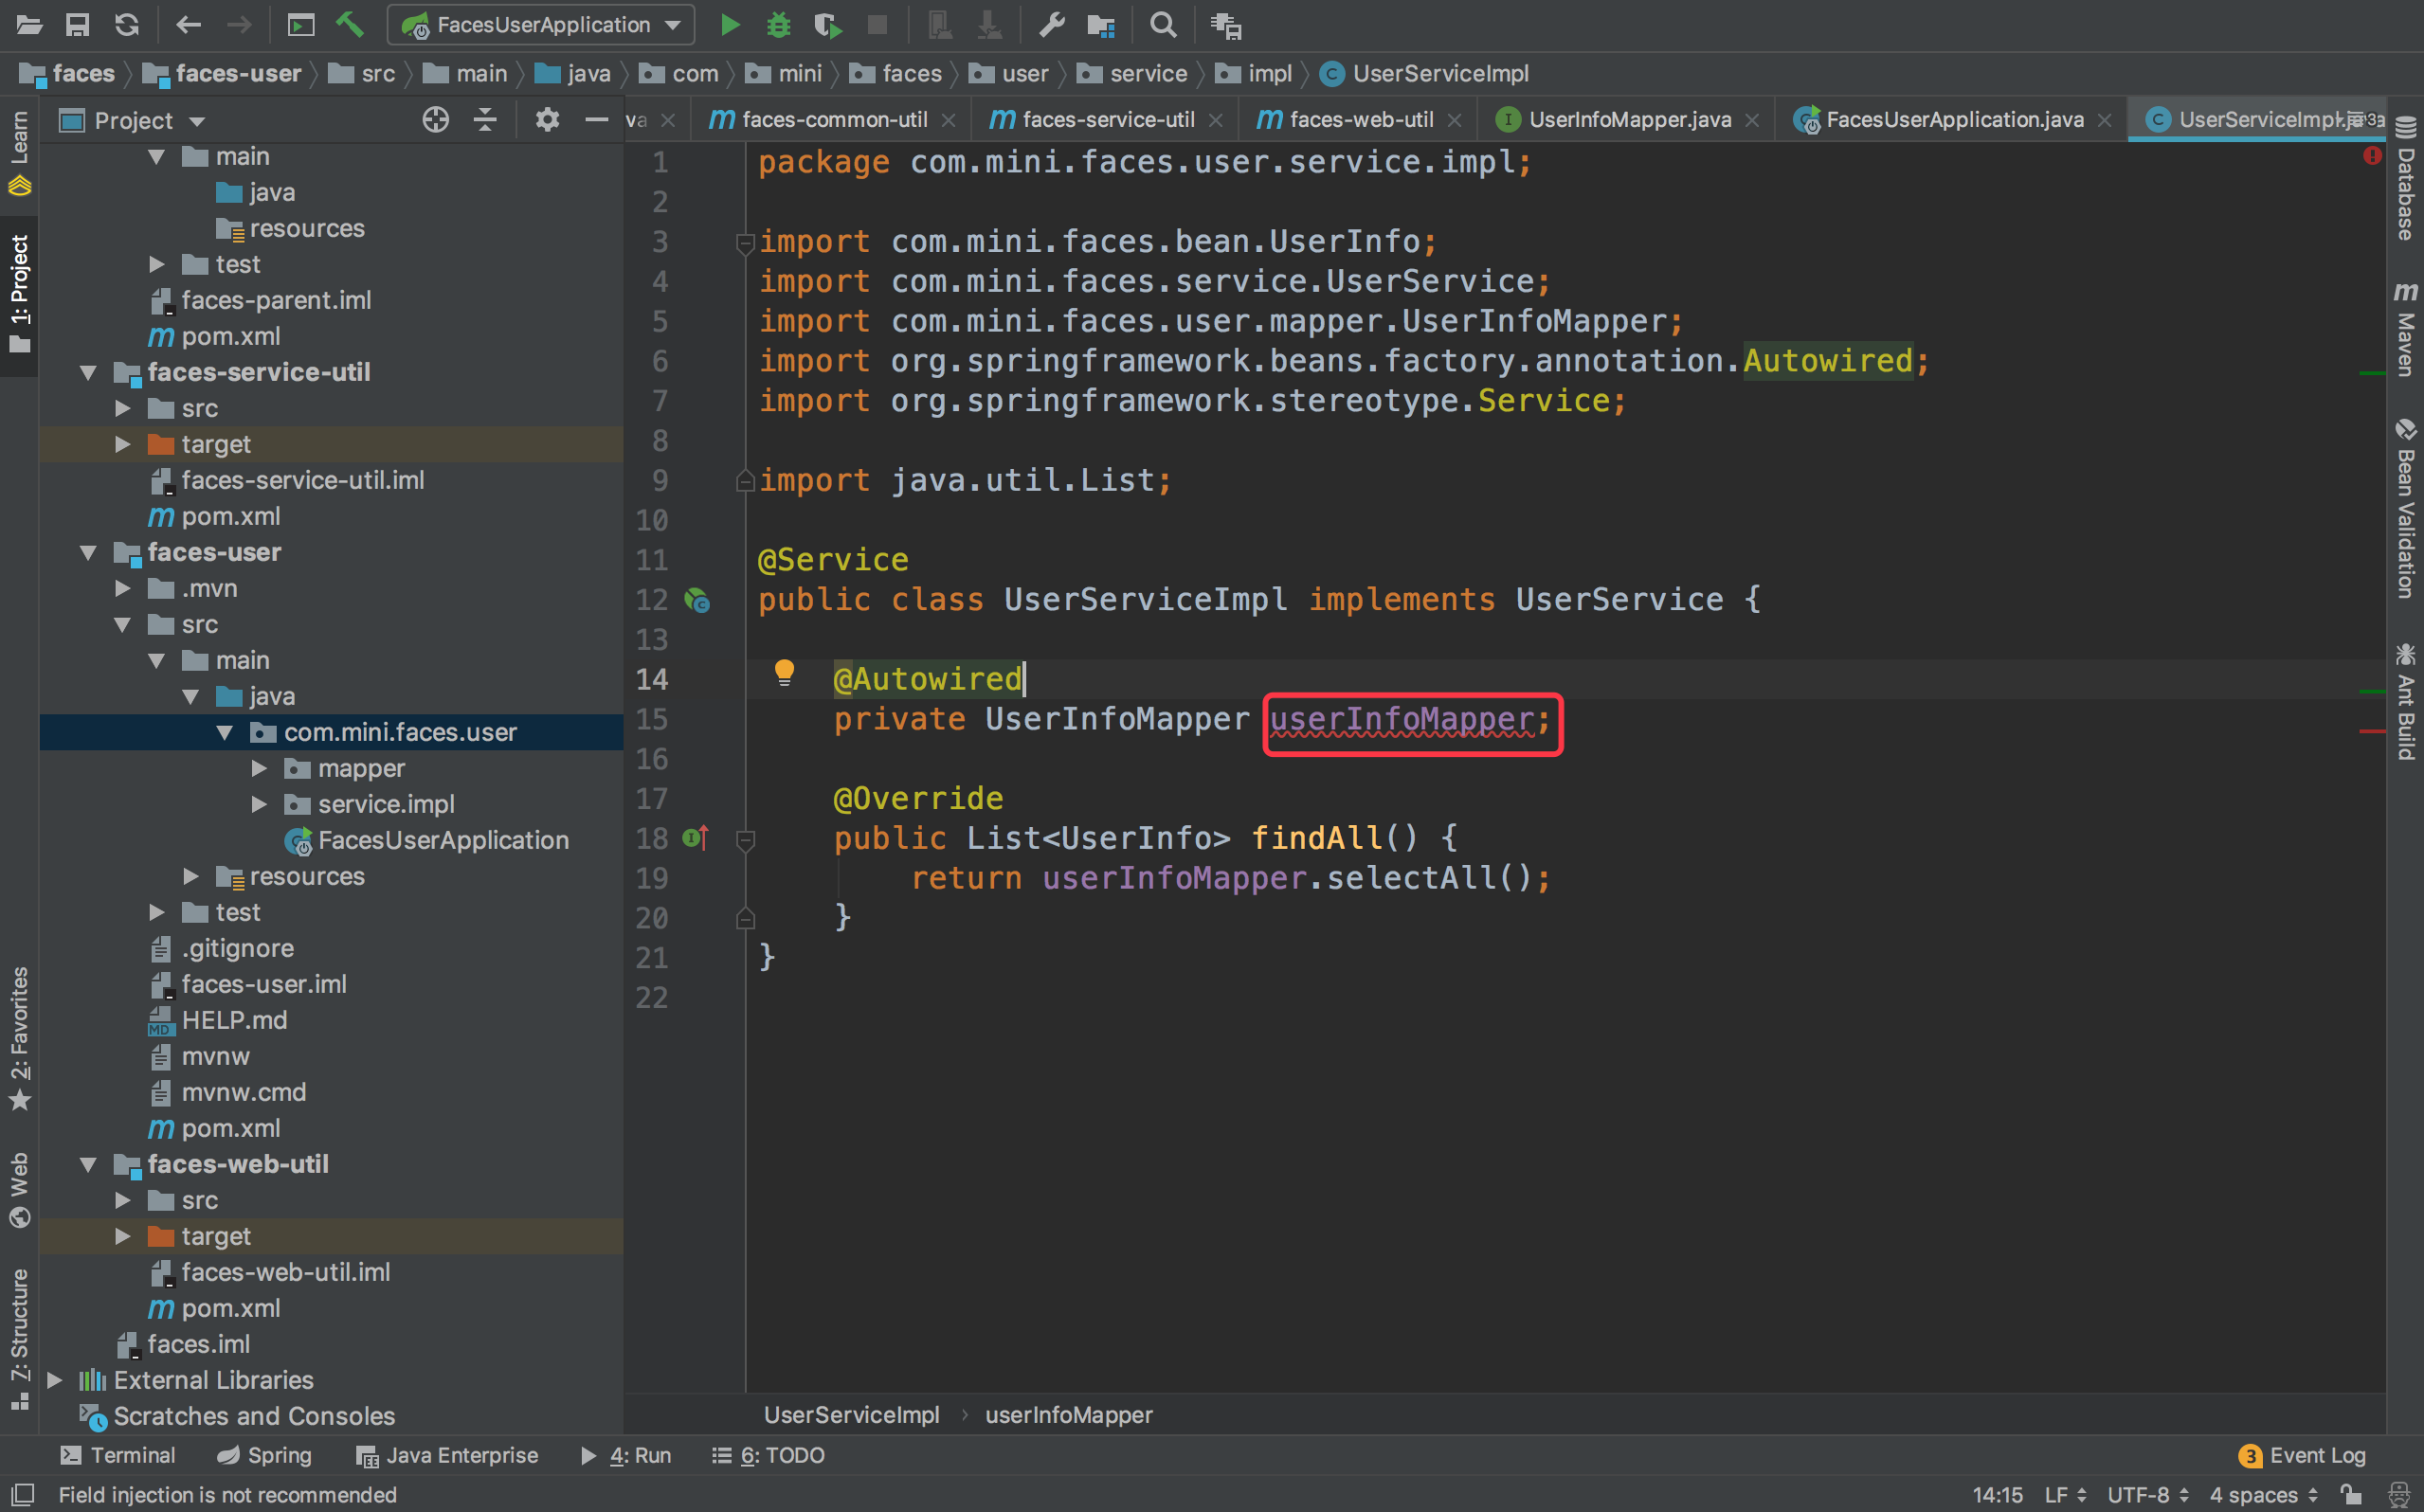Screen dimensions: 2424x1512
Task: Collapse all nodes in Project panel icon
Action: (x=484, y=119)
